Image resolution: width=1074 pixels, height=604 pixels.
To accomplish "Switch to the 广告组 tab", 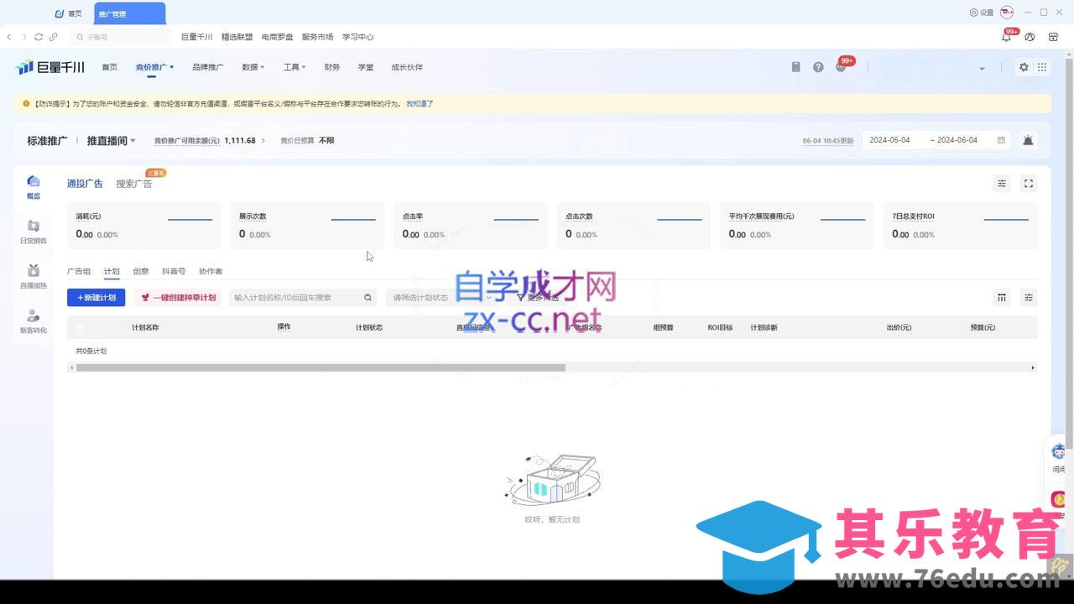I will point(79,271).
